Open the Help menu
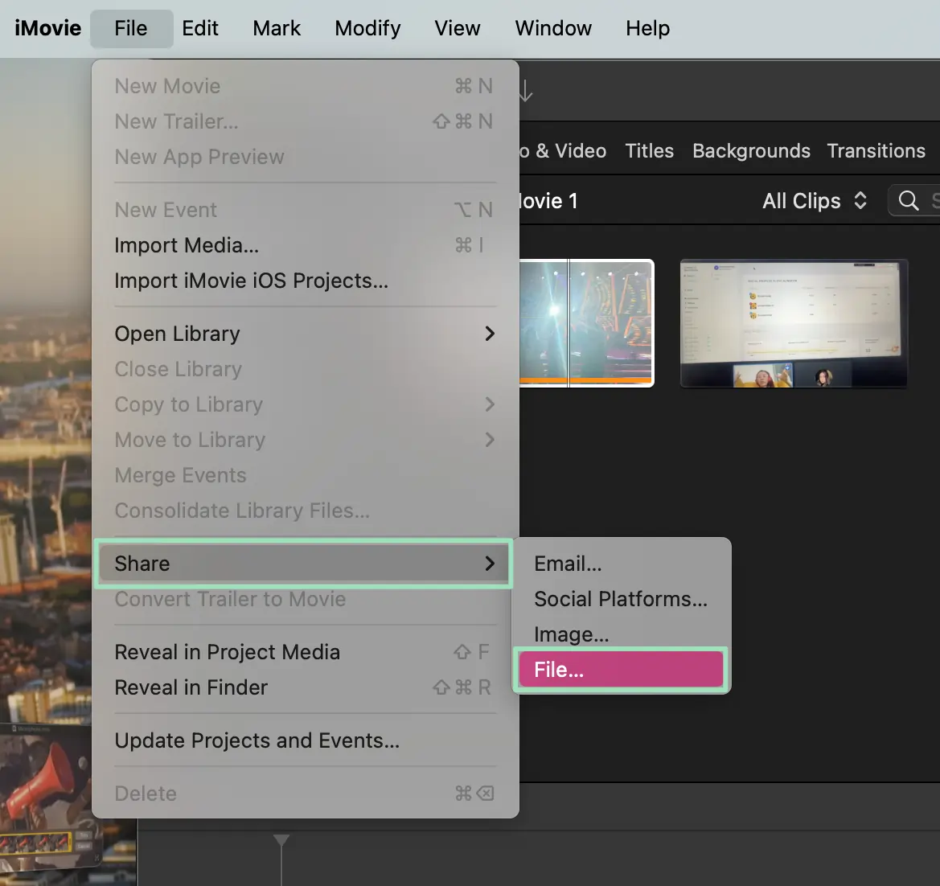The image size is (940, 886). point(647,28)
